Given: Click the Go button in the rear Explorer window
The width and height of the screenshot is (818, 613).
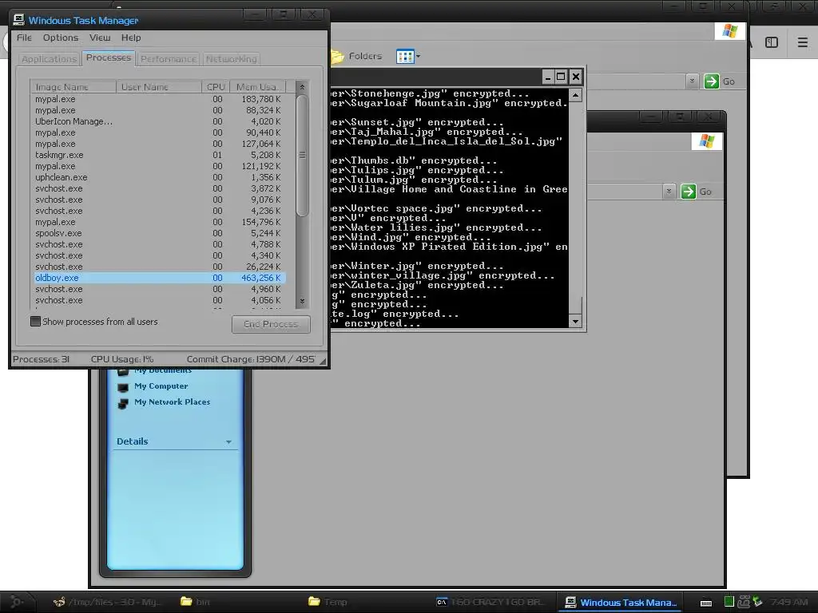Looking at the screenshot, I should [x=720, y=81].
